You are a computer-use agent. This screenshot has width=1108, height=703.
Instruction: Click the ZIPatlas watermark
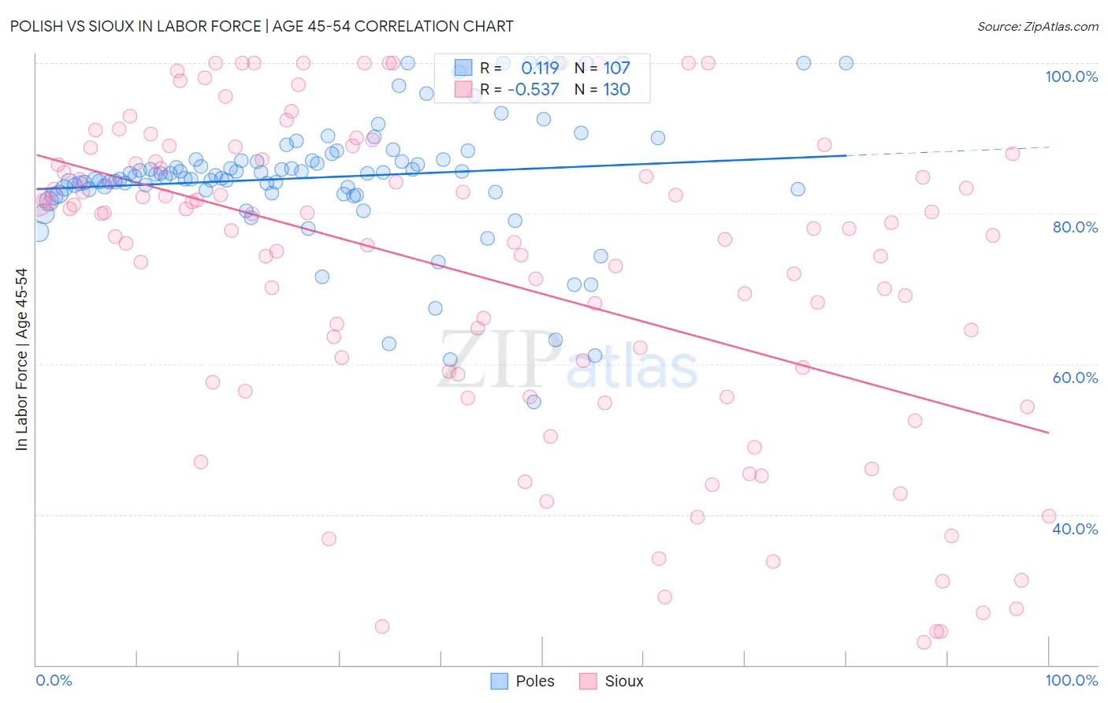(567, 361)
